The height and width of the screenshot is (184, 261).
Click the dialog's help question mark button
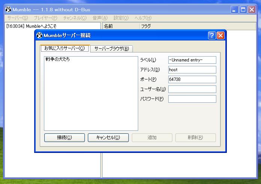(x=212, y=36)
